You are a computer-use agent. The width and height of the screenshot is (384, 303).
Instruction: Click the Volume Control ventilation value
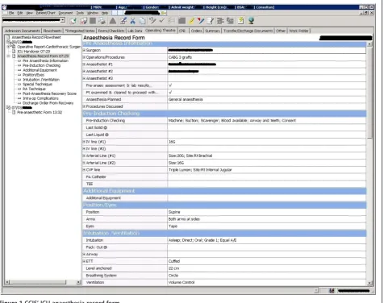pyautogui.click(x=266, y=282)
